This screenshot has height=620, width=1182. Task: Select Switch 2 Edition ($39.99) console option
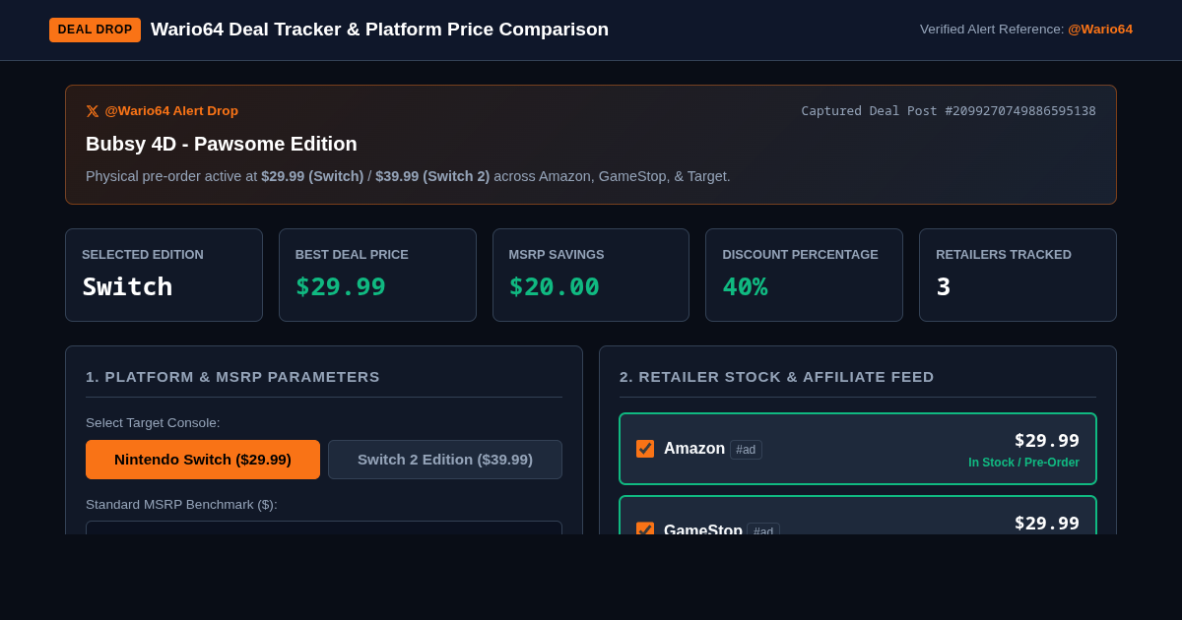(x=445, y=460)
